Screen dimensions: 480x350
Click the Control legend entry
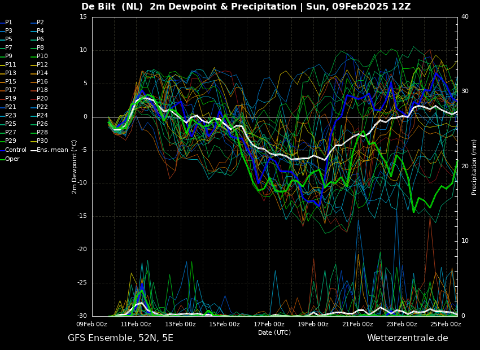pyautogui.click(x=13, y=150)
